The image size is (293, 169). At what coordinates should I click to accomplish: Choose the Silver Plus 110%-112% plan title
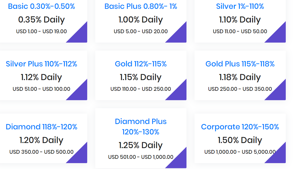point(41,64)
